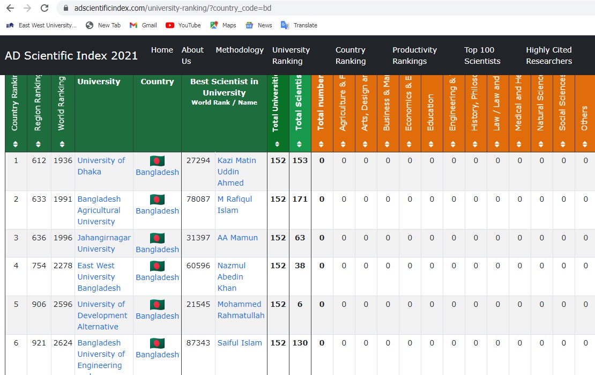Open Productivity Rankings menu
The width and height of the screenshot is (595, 375).
414,55
